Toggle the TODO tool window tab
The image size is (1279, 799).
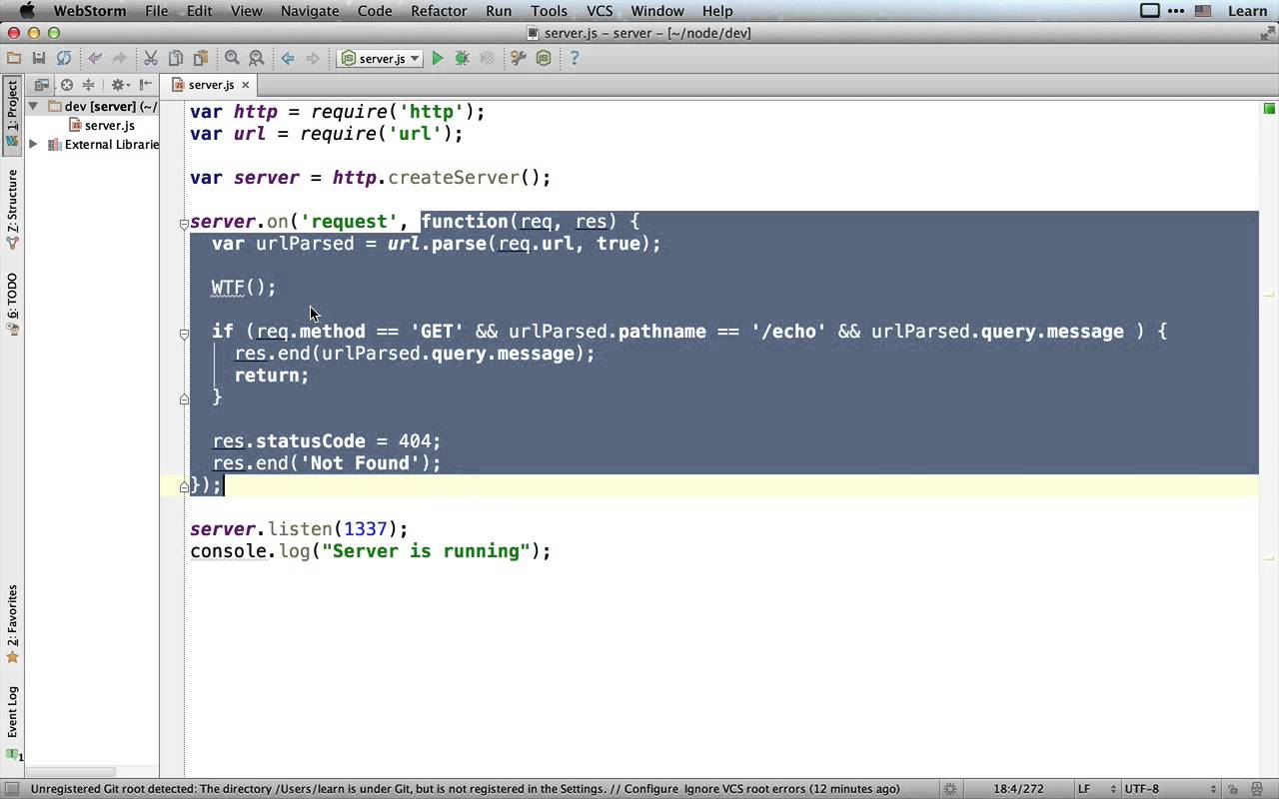pyautogui.click(x=12, y=304)
